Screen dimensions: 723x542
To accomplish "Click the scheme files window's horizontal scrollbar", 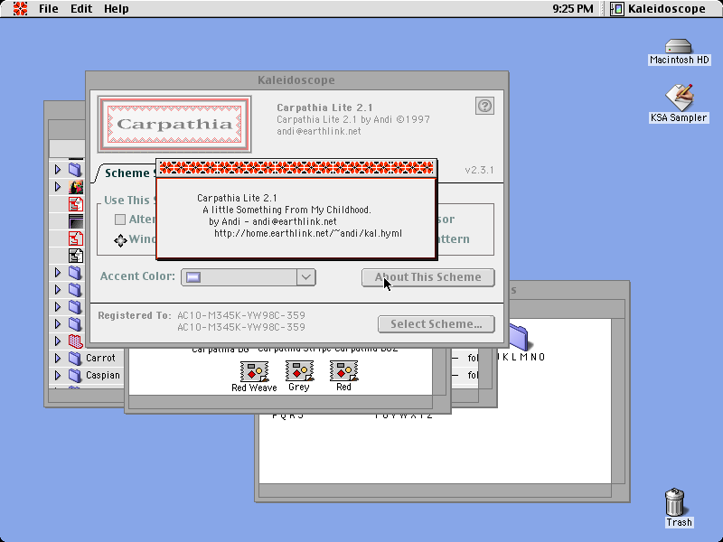I will click(x=280, y=402).
